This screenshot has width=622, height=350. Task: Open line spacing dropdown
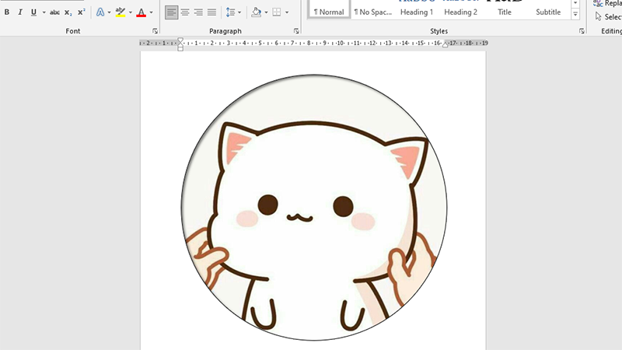[231, 12]
